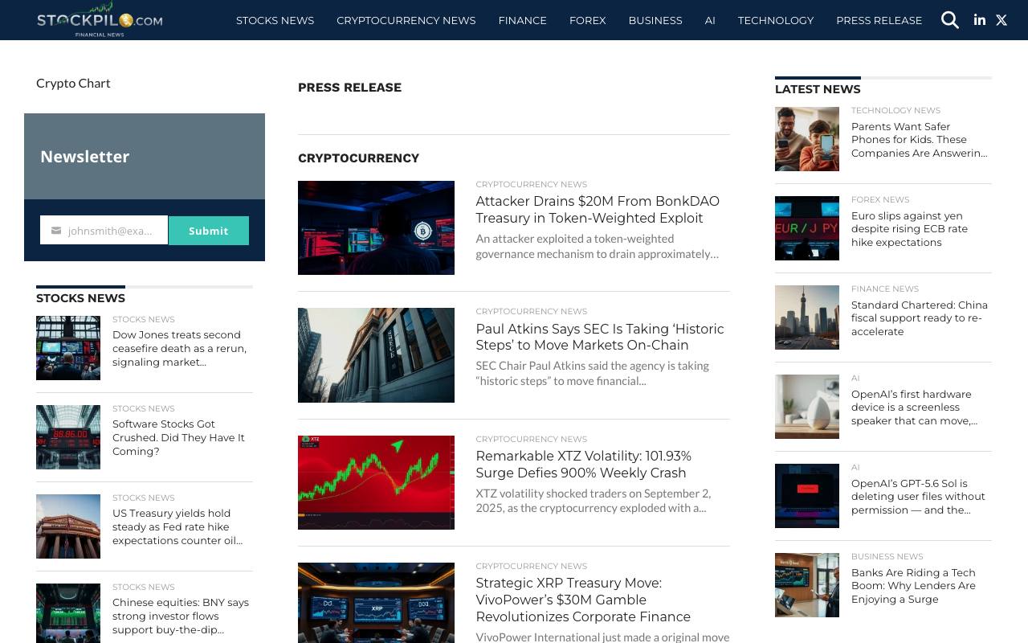Open Parents Want Safer Phones headline

tap(919, 140)
